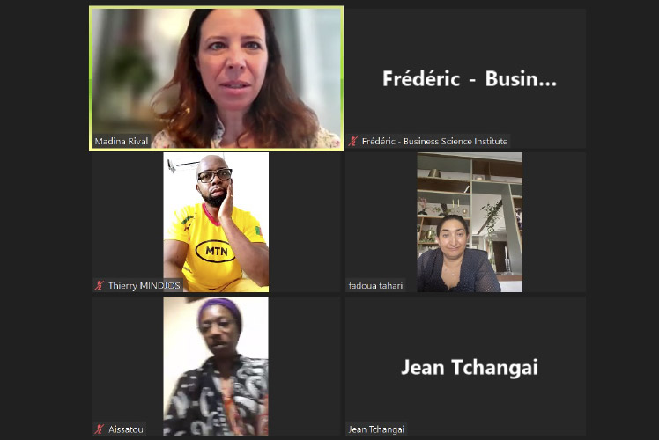
Task: Click the large Frédéric - Busin... placeholder text
Action: click(470, 78)
